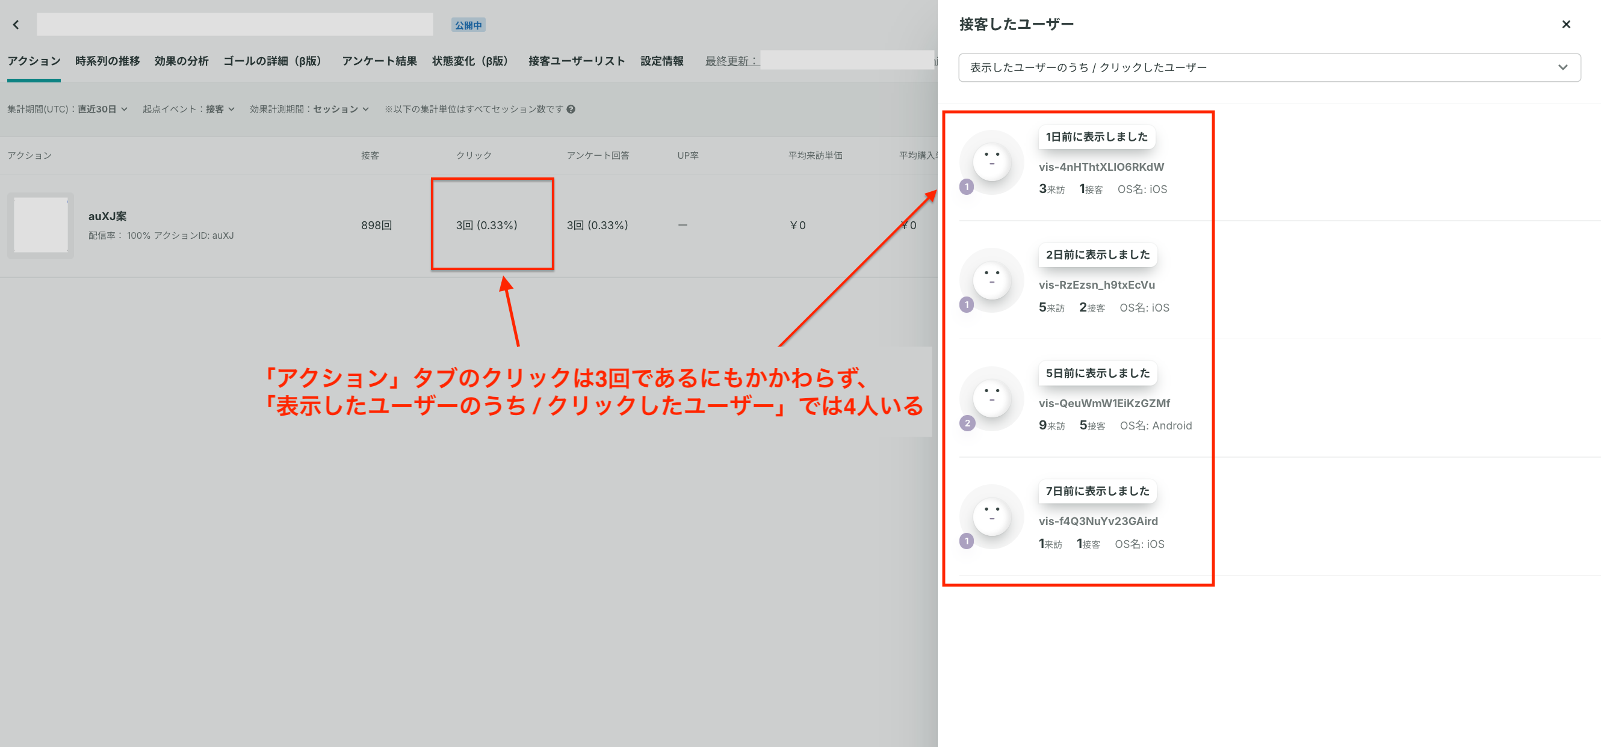Viewport: 1601px width, 747px height.
Task: Click the OS名: Android text
Action: click(1156, 426)
